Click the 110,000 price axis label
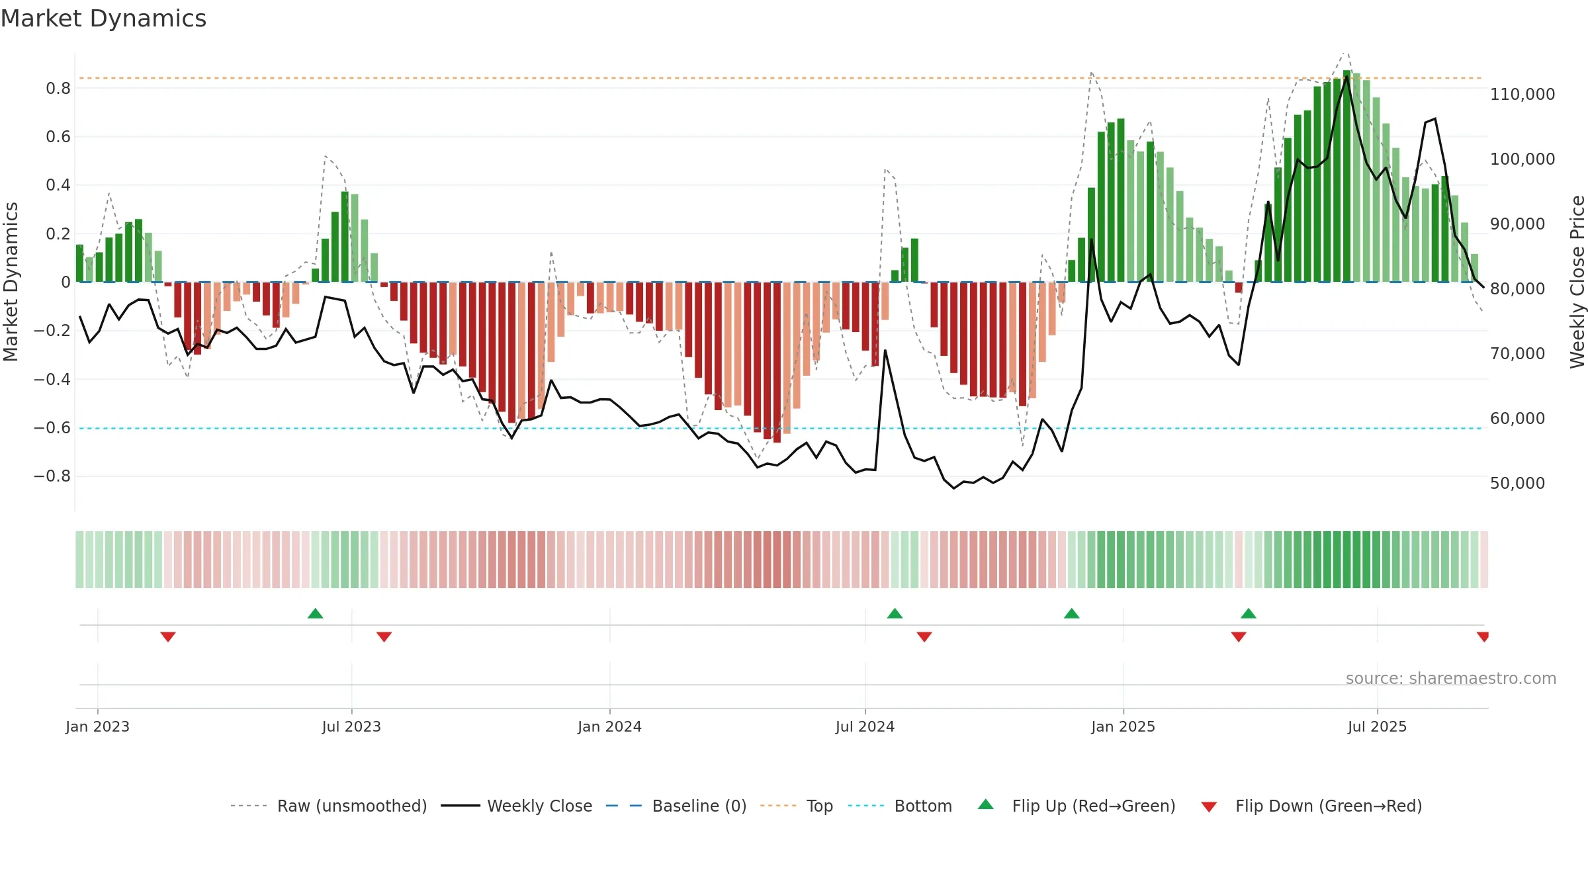Image resolution: width=1588 pixels, height=893 pixels. coord(1522,95)
